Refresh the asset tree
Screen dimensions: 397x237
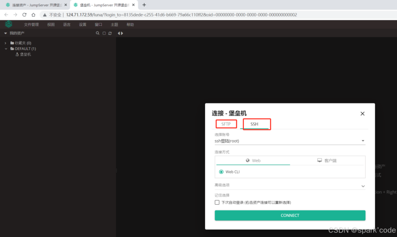pos(110,33)
